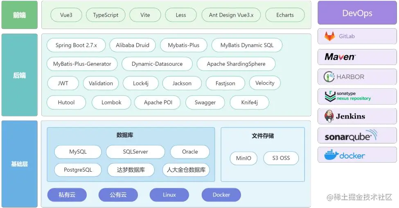The image size is (399, 208).
Task: Click the Spring Boot 2.7.x pill
Action: [x=76, y=45]
